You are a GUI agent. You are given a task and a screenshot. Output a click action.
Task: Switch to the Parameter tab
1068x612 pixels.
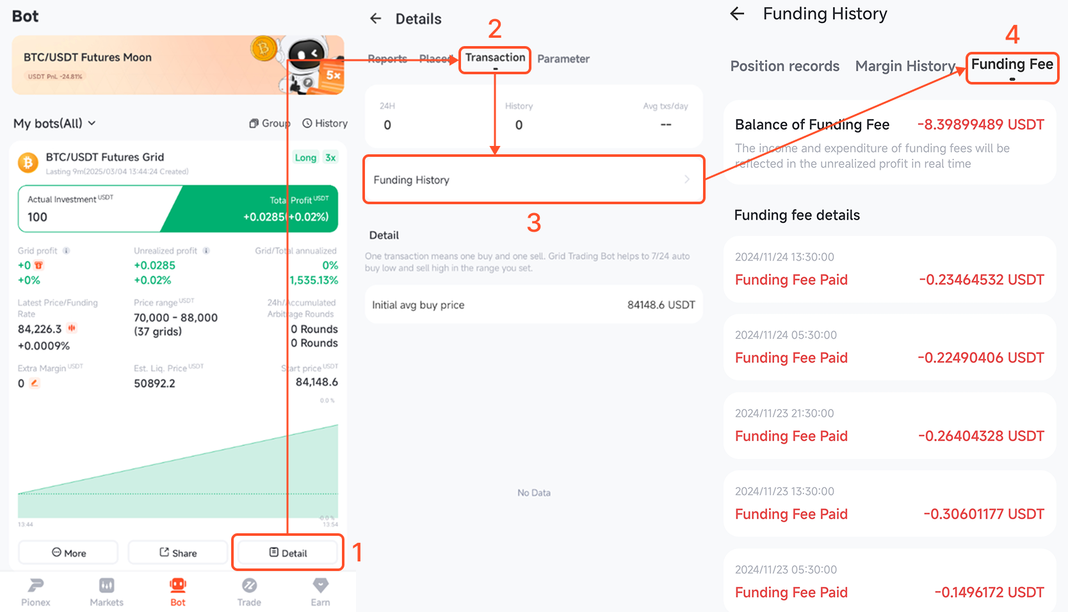point(563,59)
